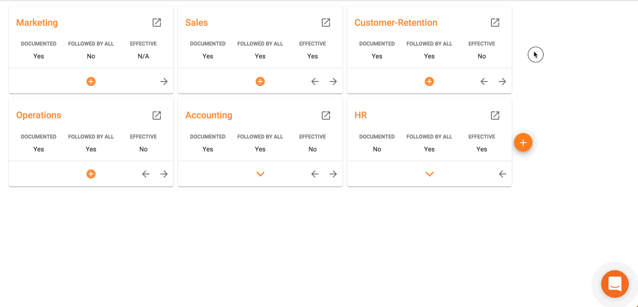Viewport: 638px width, 307px height.
Task: Click the add icon on the Marketing card
Action: pos(91,81)
